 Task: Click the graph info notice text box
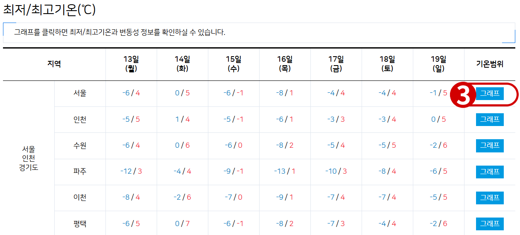(259, 33)
